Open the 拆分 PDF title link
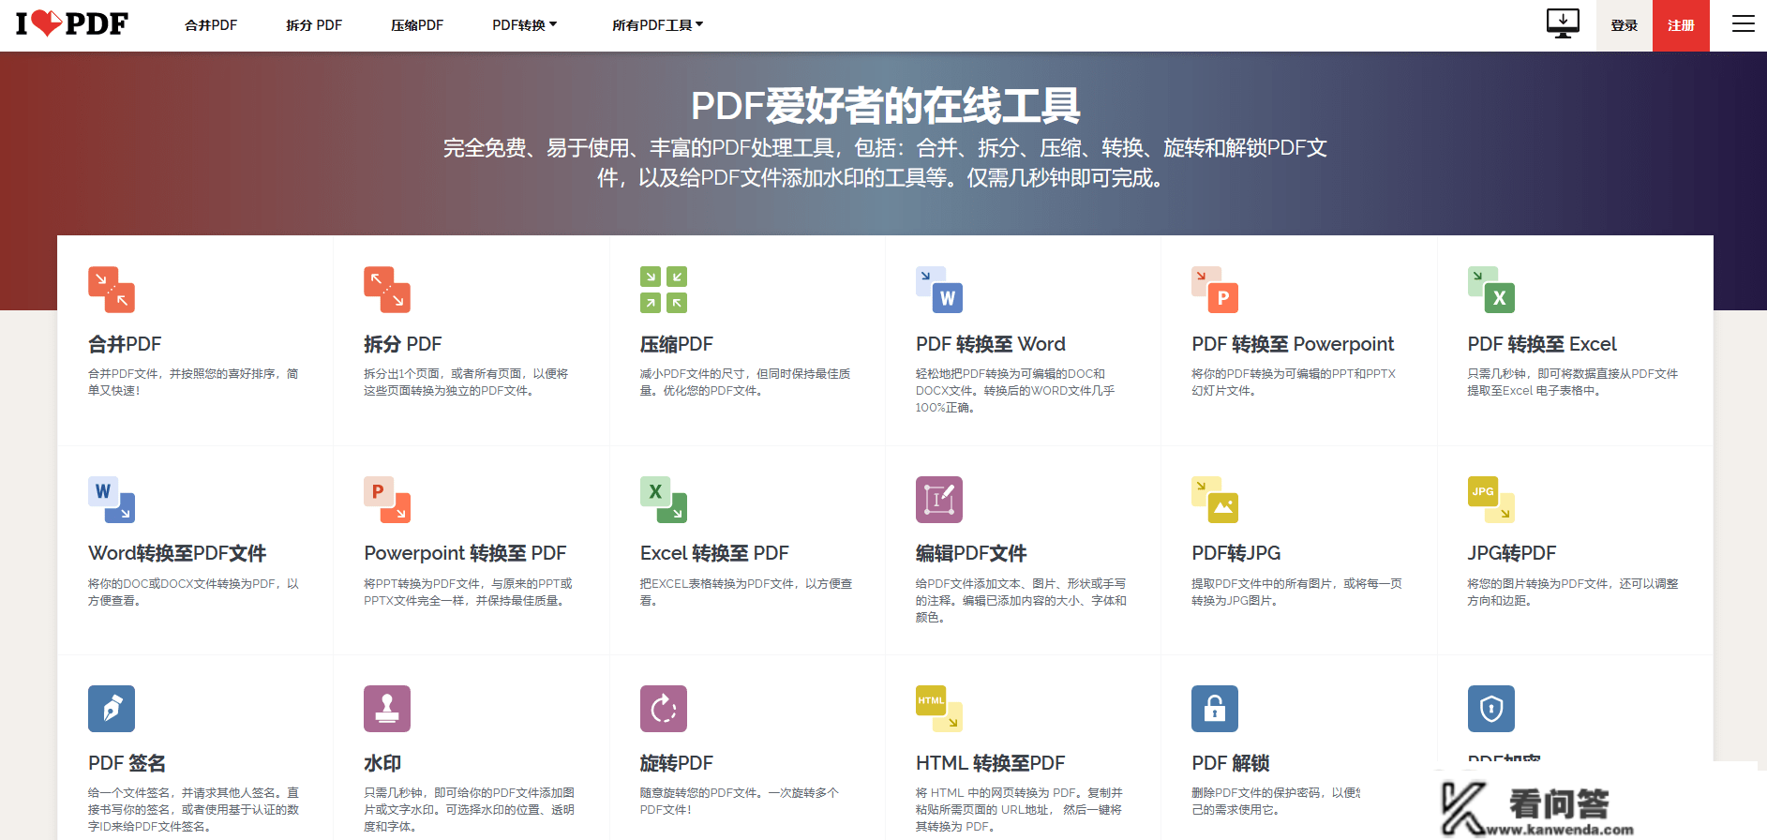The height and width of the screenshot is (840, 1767). 402,344
